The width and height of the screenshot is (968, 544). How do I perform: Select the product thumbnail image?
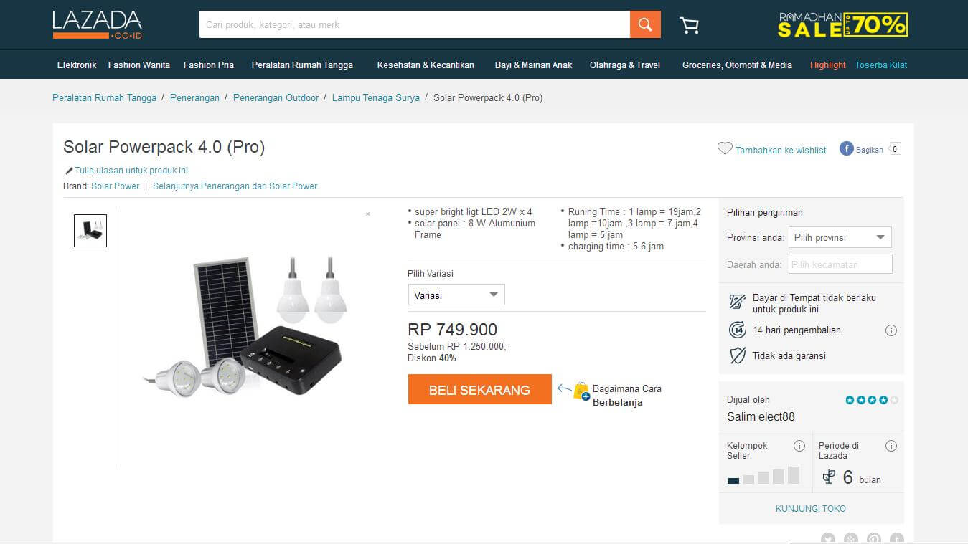tap(90, 231)
